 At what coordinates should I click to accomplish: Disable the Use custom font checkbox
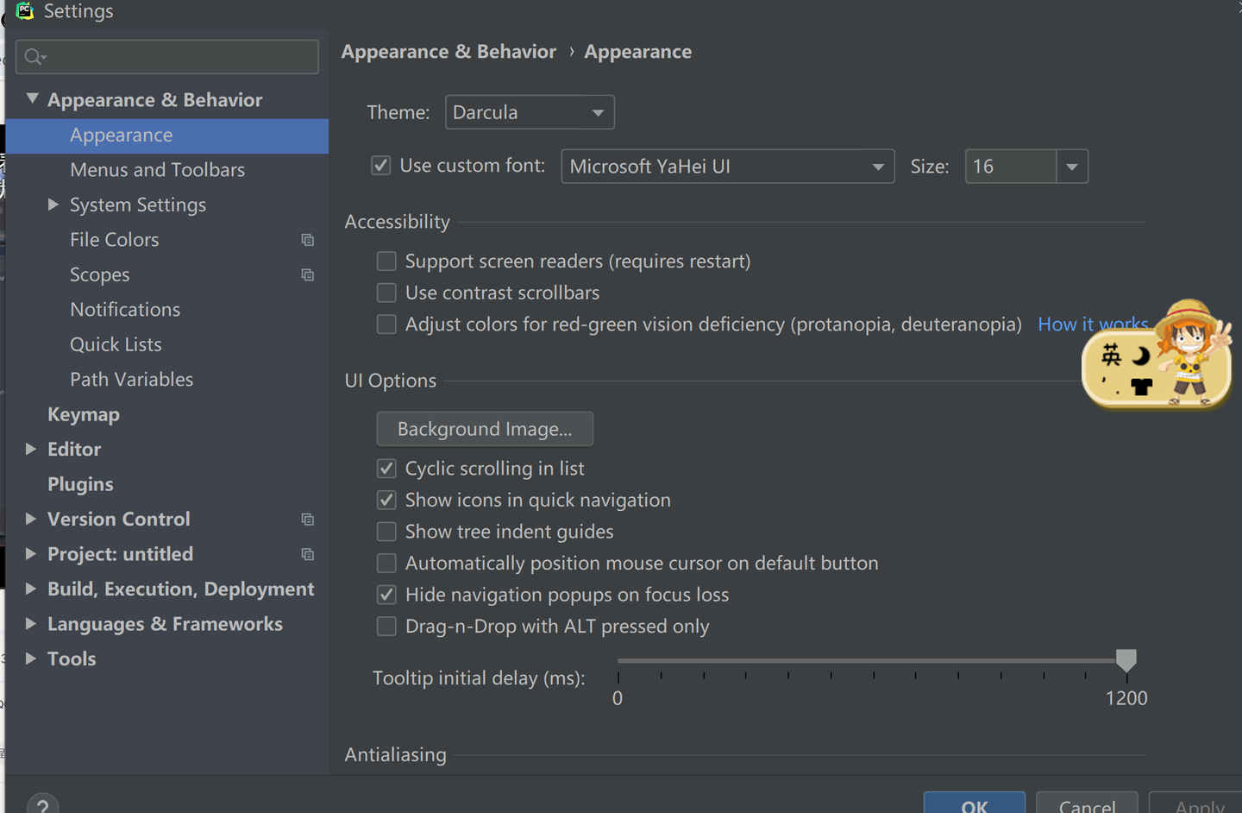[x=380, y=165]
